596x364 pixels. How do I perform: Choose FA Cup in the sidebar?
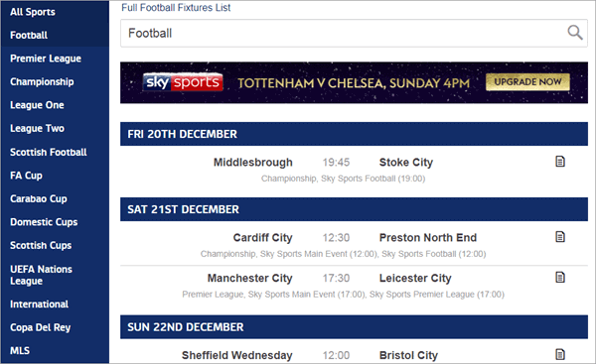coord(26,176)
